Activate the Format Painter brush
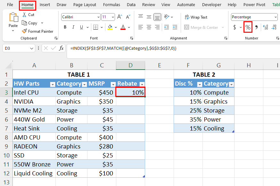Viewport: 280px width, 186px height. [24, 31]
